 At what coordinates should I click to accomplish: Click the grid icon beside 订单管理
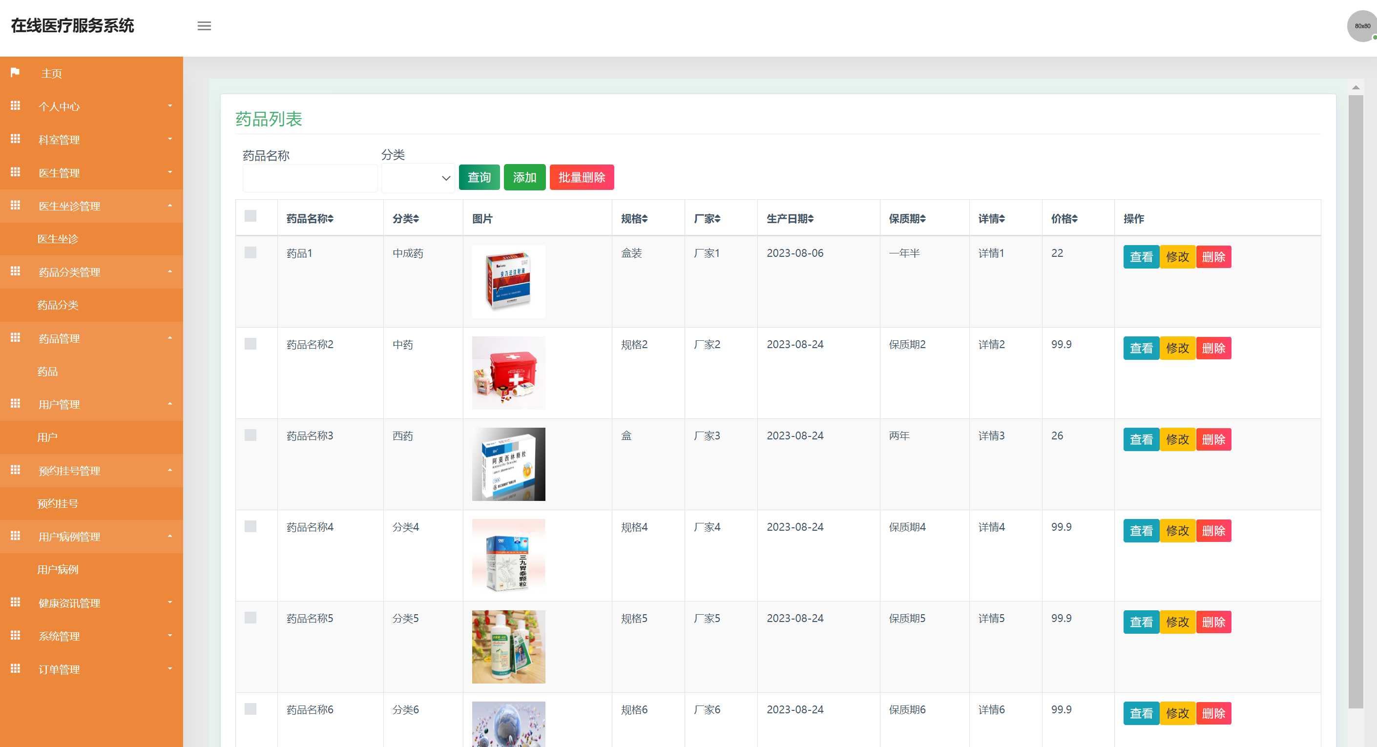(15, 669)
